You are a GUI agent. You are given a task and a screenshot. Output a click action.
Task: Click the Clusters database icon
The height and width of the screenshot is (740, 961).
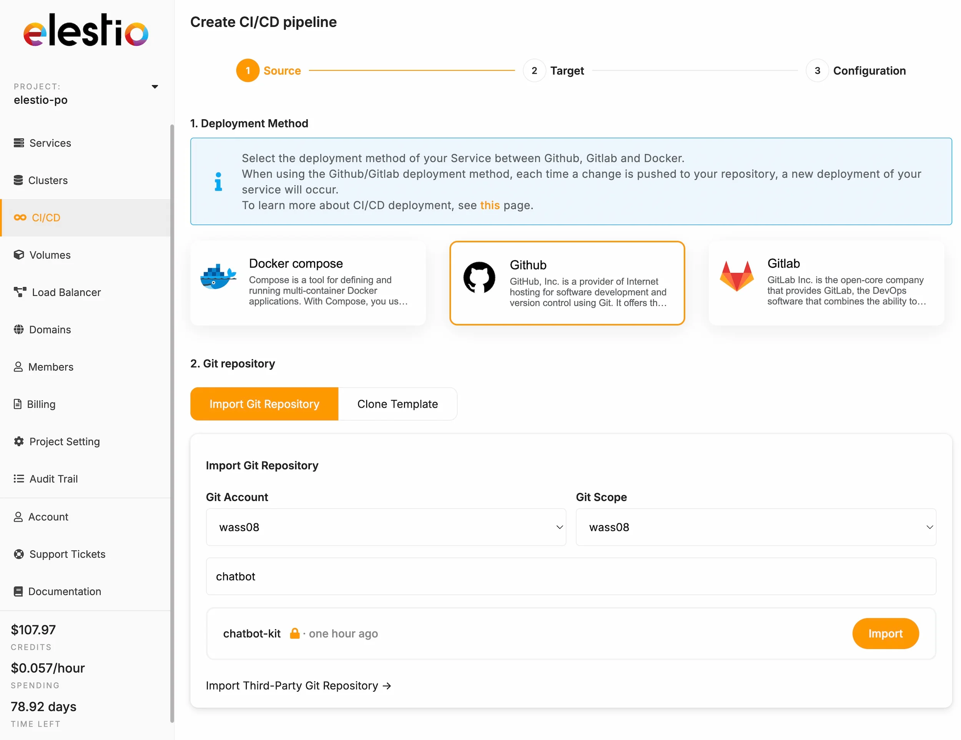point(18,180)
